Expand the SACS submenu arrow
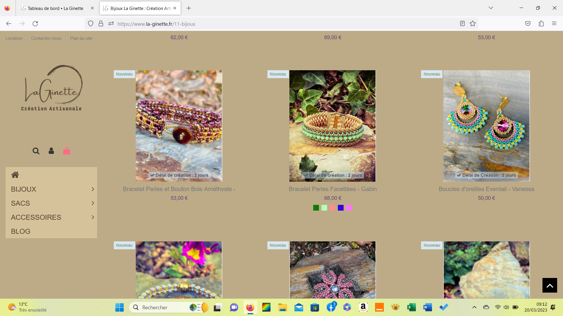Screen dimensions: 563x316 click(93, 203)
